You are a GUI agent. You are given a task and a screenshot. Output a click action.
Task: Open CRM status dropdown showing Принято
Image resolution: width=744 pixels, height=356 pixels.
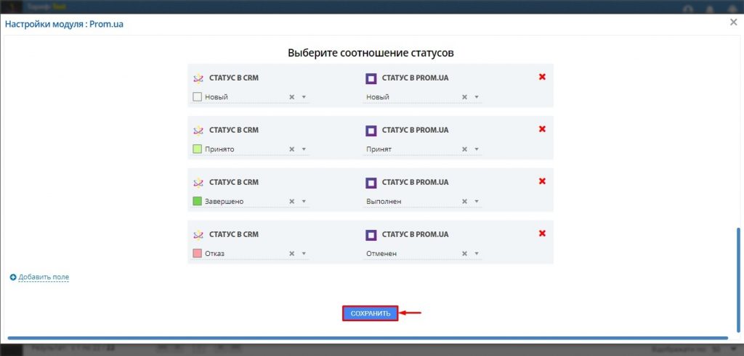pyautogui.click(x=304, y=149)
